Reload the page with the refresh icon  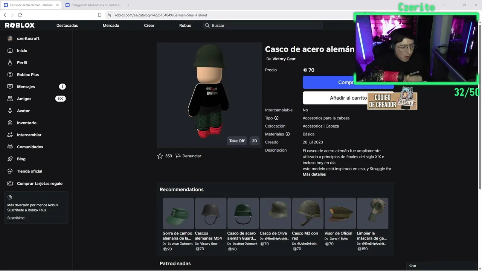click(20, 15)
